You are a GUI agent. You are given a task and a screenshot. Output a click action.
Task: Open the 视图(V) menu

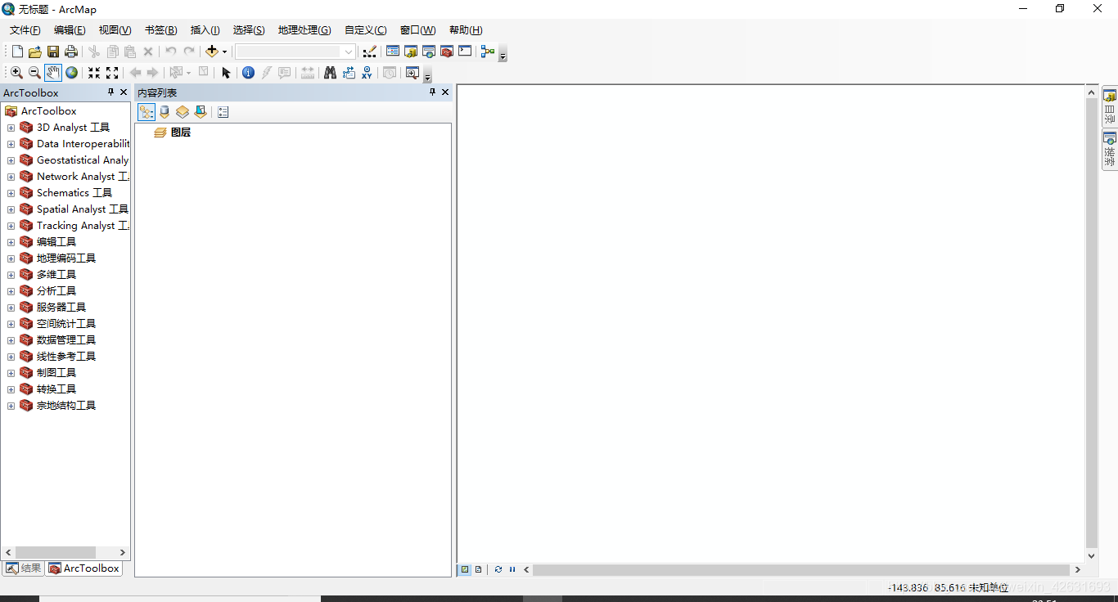click(x=115, y=30)
